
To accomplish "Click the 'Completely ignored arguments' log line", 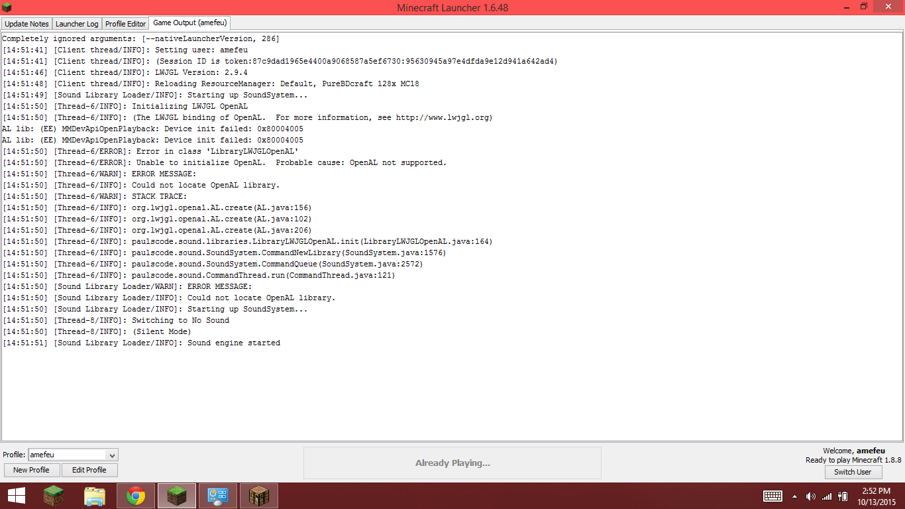I will pos(141,38).
